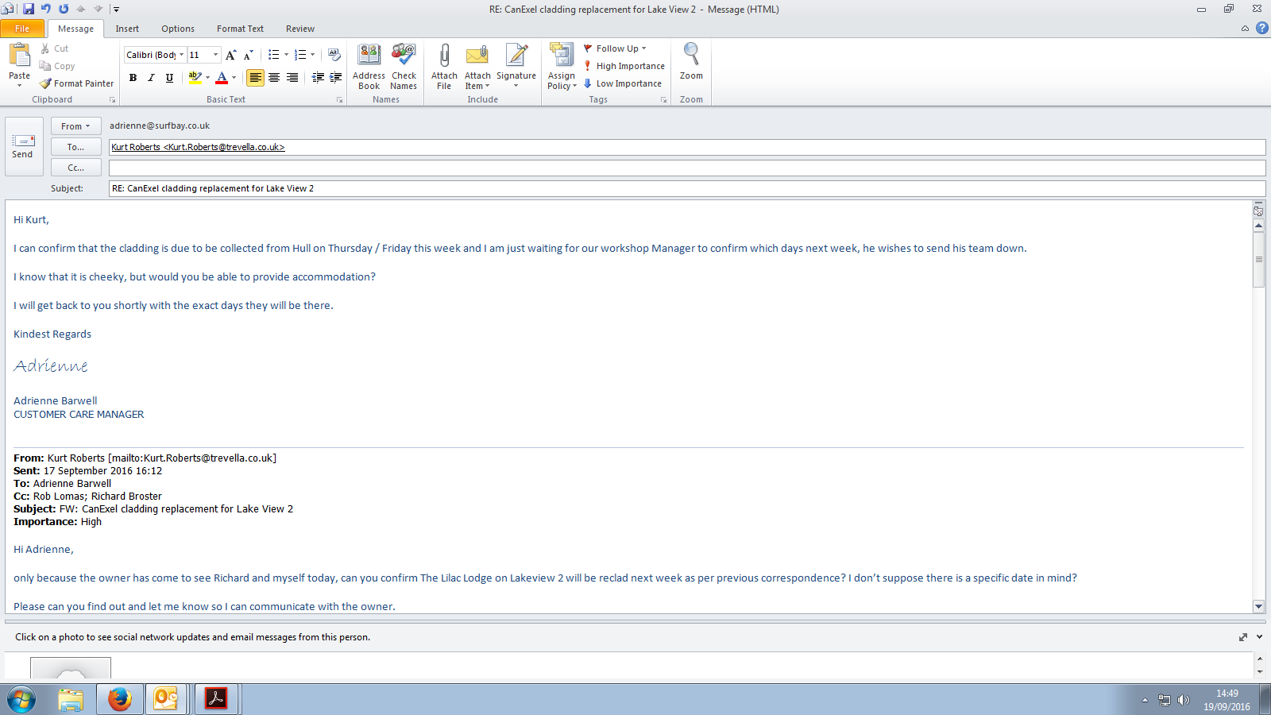Click the Paste clipboard icon
The width and height of the screenshot is (1271, 715).
(x=19, y=56)
